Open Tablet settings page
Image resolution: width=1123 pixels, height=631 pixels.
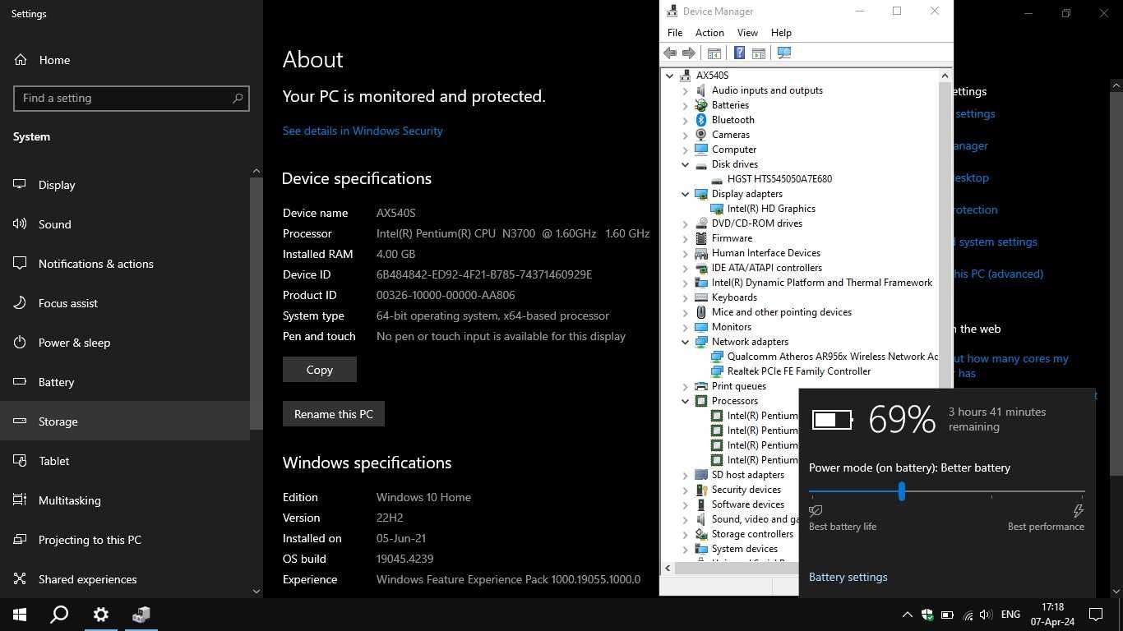[x=125, y=461]
